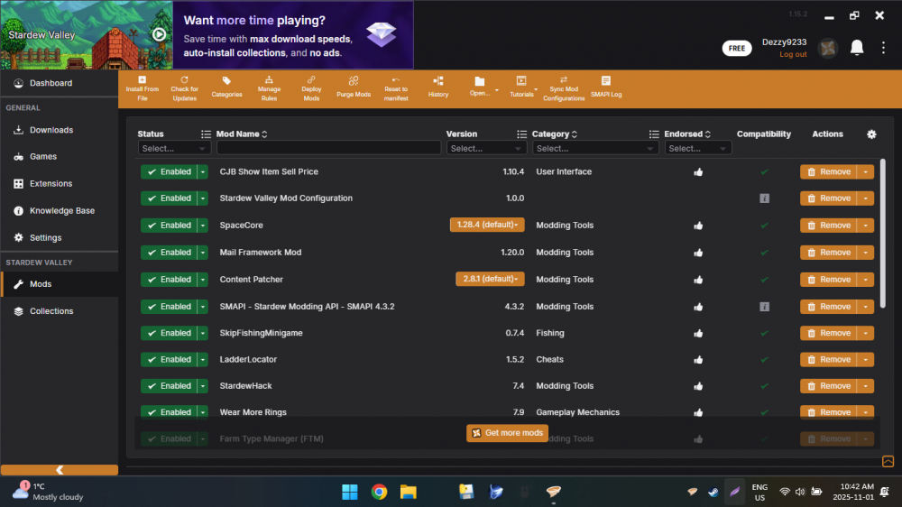The width and height of the screenshot is (902, 507).
Task: Open Downloads in the sidebar
Action: 51,130
